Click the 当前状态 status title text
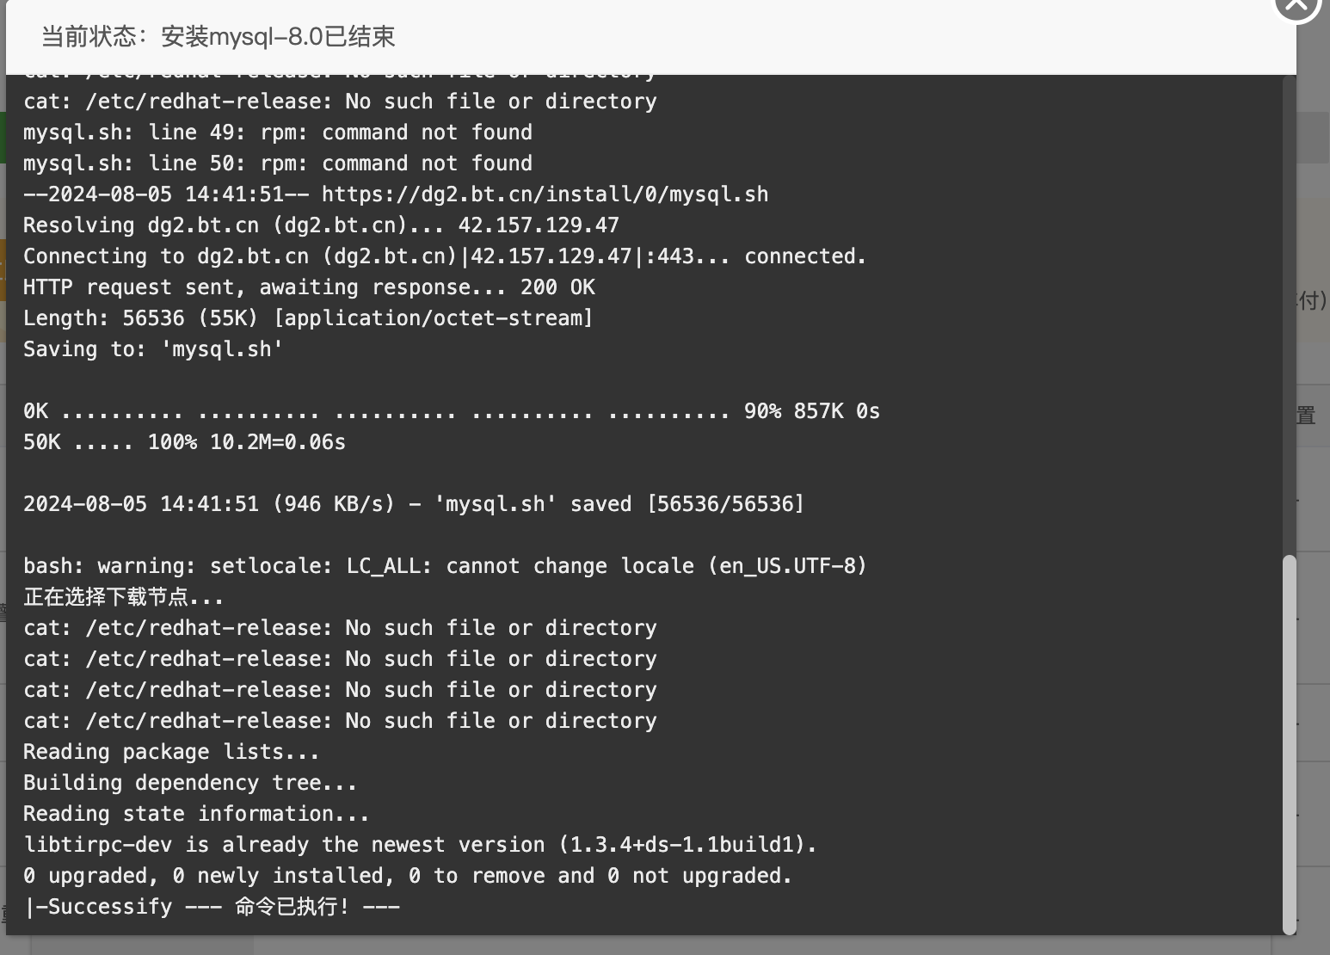The height and width of the screenshot is (955, 1330). coord(219,36)
